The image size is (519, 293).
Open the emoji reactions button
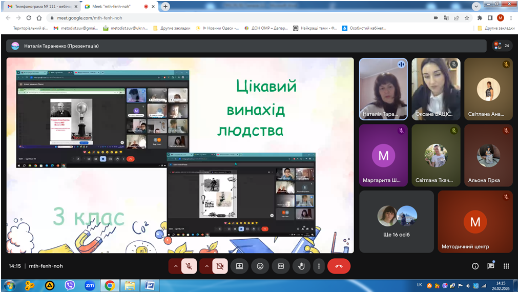click(260, 266)
